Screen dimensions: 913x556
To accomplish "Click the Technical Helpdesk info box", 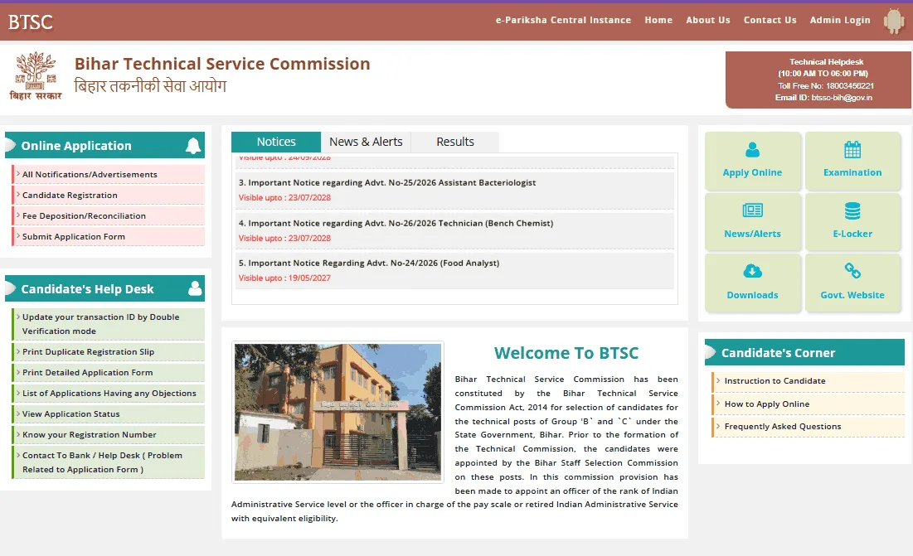I will click(818, 80).
